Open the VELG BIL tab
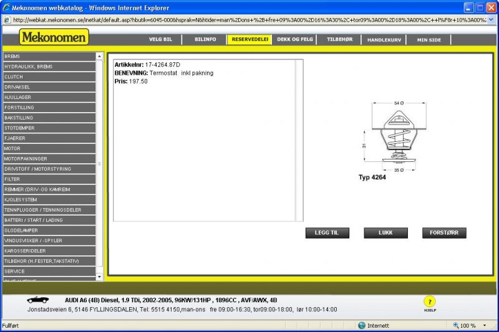This screenshot has height=332, width=499. click(x=159, y=39)
